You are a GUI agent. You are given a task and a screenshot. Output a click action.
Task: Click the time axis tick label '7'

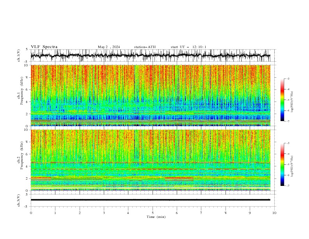pyautogui.click(x=201, y=213)
